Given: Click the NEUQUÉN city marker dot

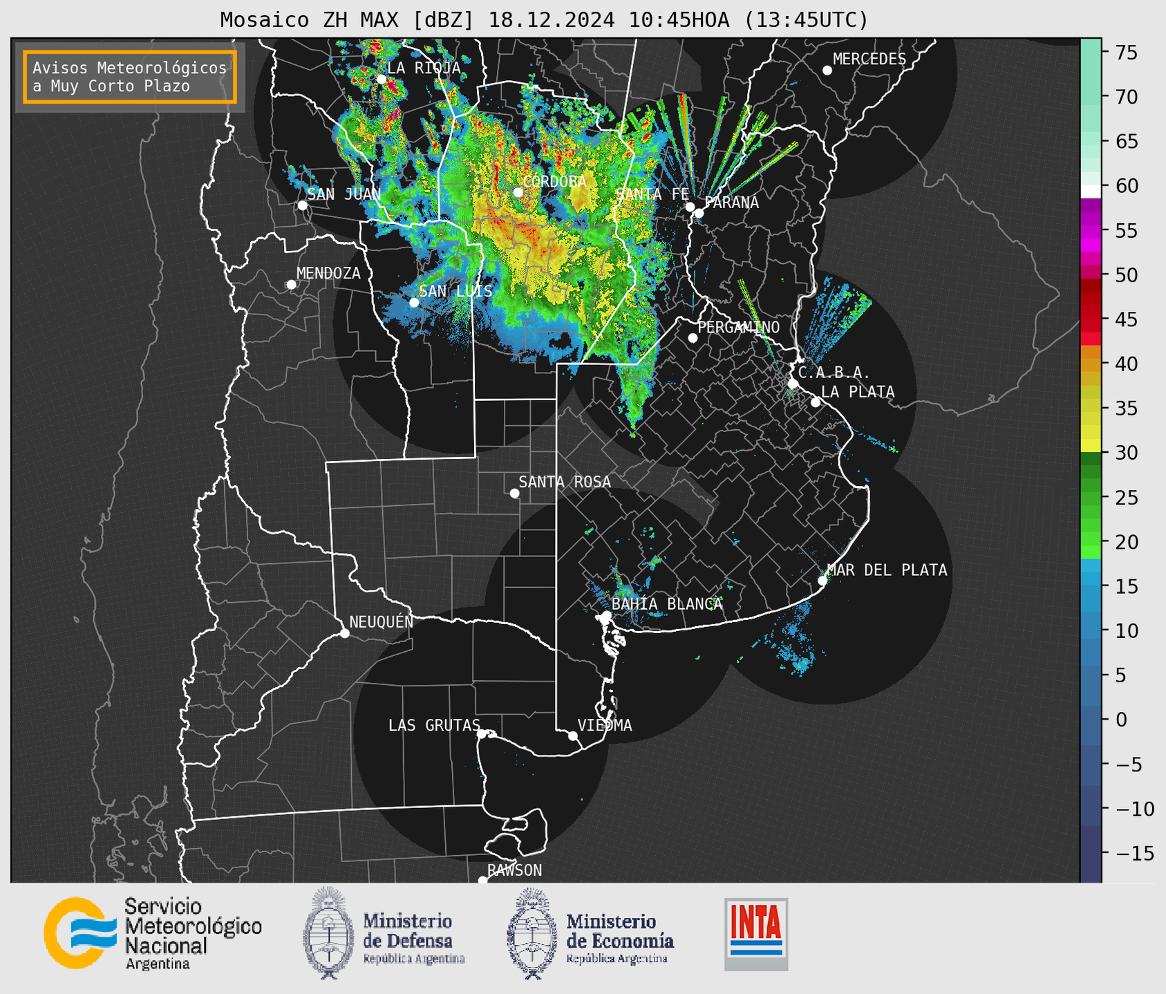Looking at the screenshot, I should tap(345, 633).
